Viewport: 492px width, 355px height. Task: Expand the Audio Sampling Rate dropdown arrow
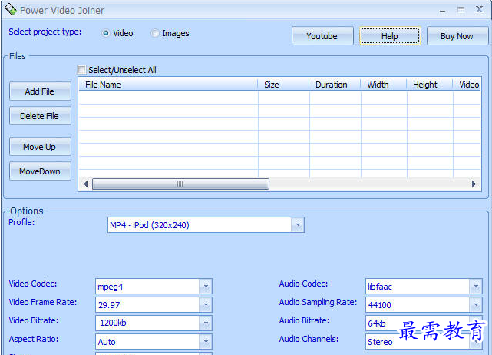click(x=476, y=304)
